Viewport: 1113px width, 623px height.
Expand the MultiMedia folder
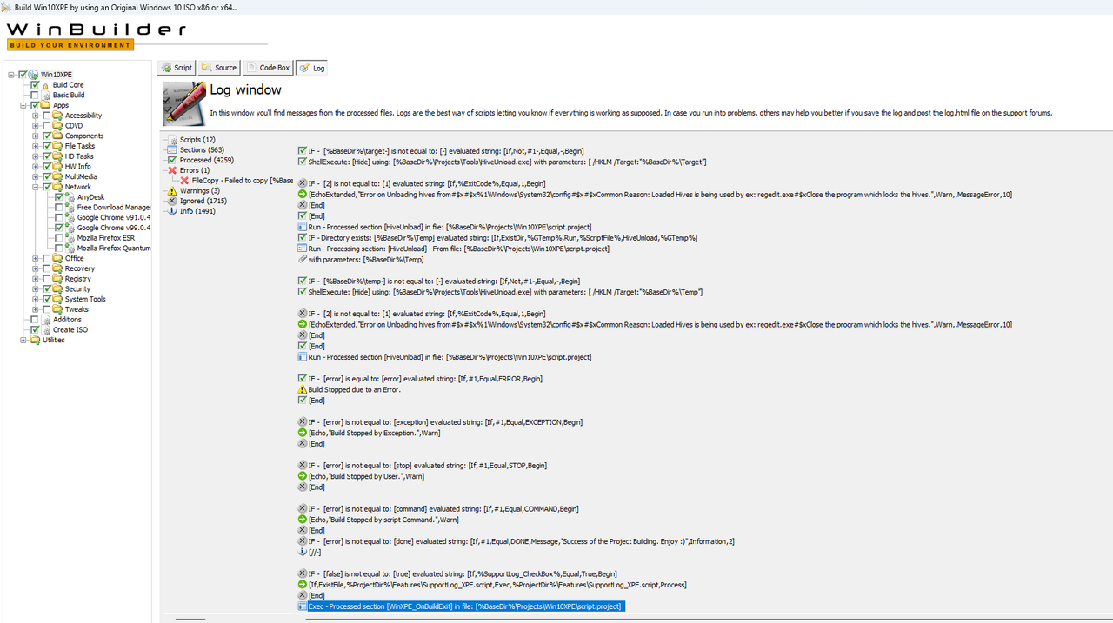click(x=36, y=176)
